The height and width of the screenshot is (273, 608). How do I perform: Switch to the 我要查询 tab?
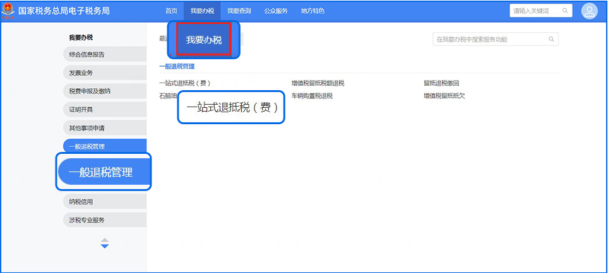point(239,11)
